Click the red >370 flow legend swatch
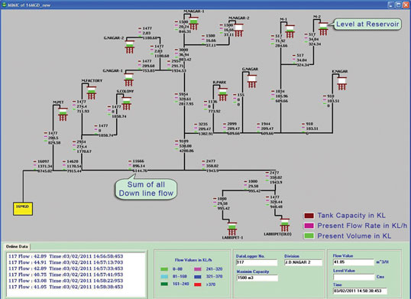The image size is (411, 299). (x=198, y=284)
